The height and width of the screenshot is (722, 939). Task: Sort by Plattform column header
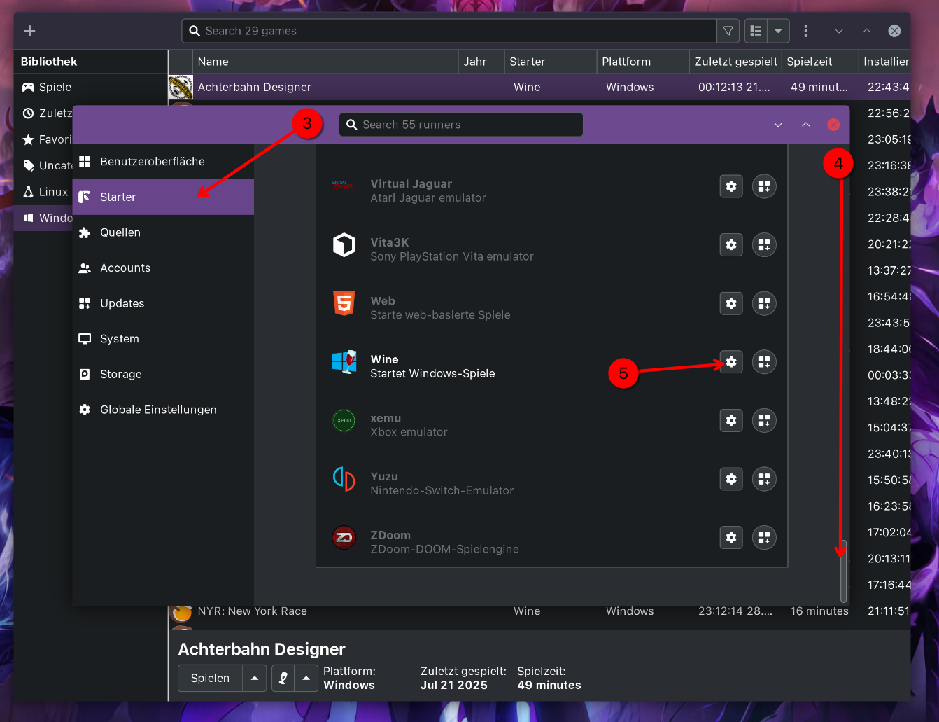[643, 62]
